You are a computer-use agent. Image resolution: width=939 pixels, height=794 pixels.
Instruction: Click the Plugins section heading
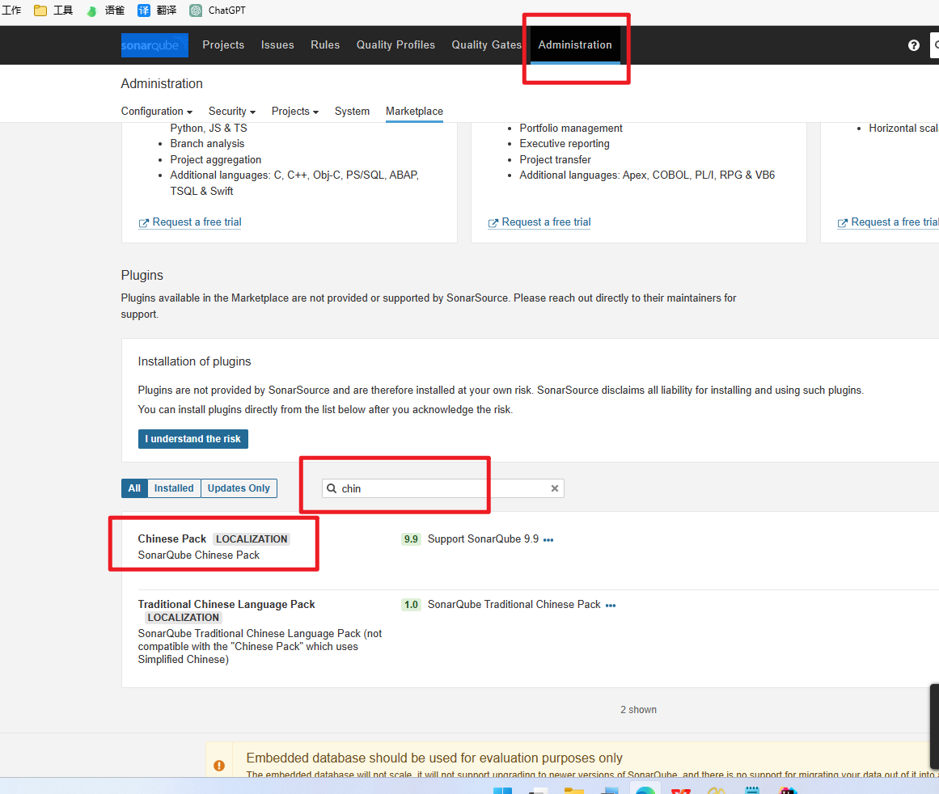142,276
